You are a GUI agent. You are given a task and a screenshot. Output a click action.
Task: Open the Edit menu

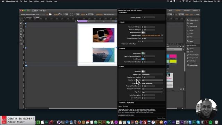pyautogui.click(x=25, y=1)
